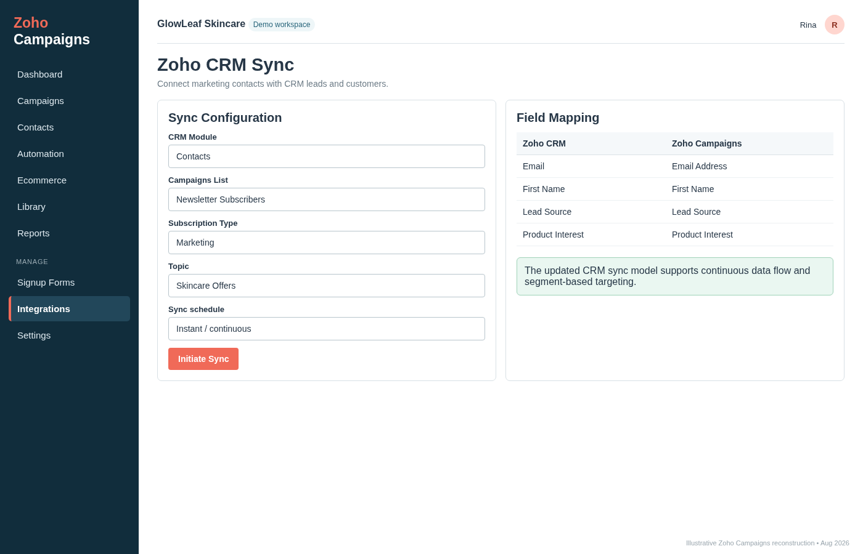Click the Field Mapping heading
Image resolution: width=863 pixels, height=554 pixels.
(x=558, y=118)
